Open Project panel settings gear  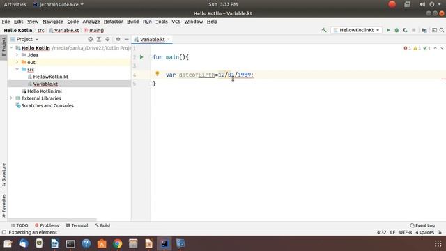click(x=118, y=39)
